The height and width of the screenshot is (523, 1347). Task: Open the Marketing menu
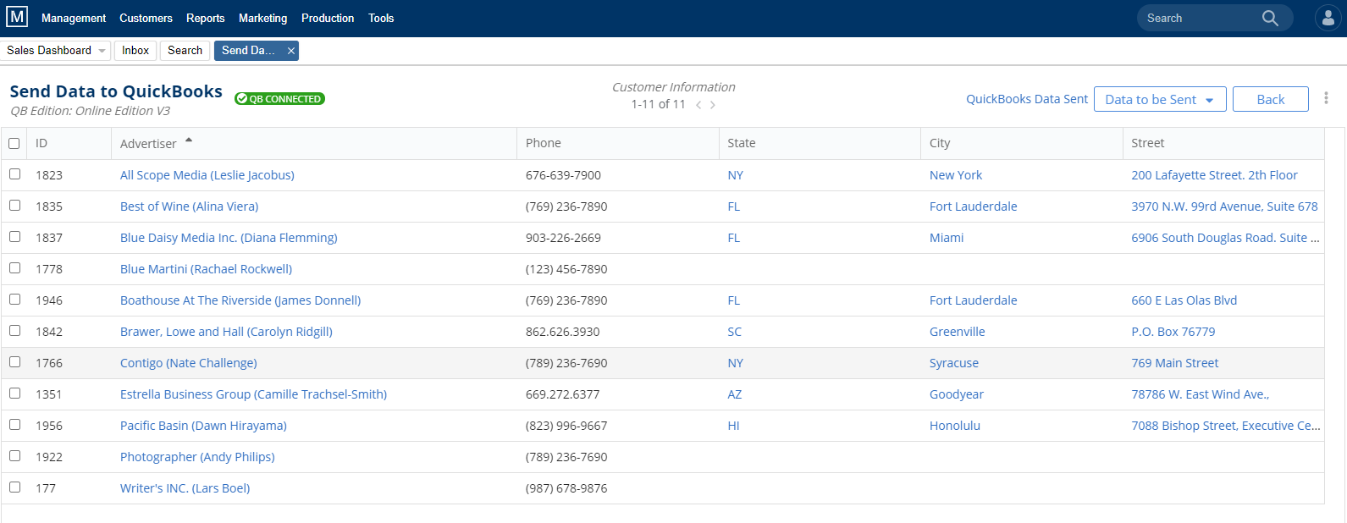pyautogui.click(x=262, y=18)
